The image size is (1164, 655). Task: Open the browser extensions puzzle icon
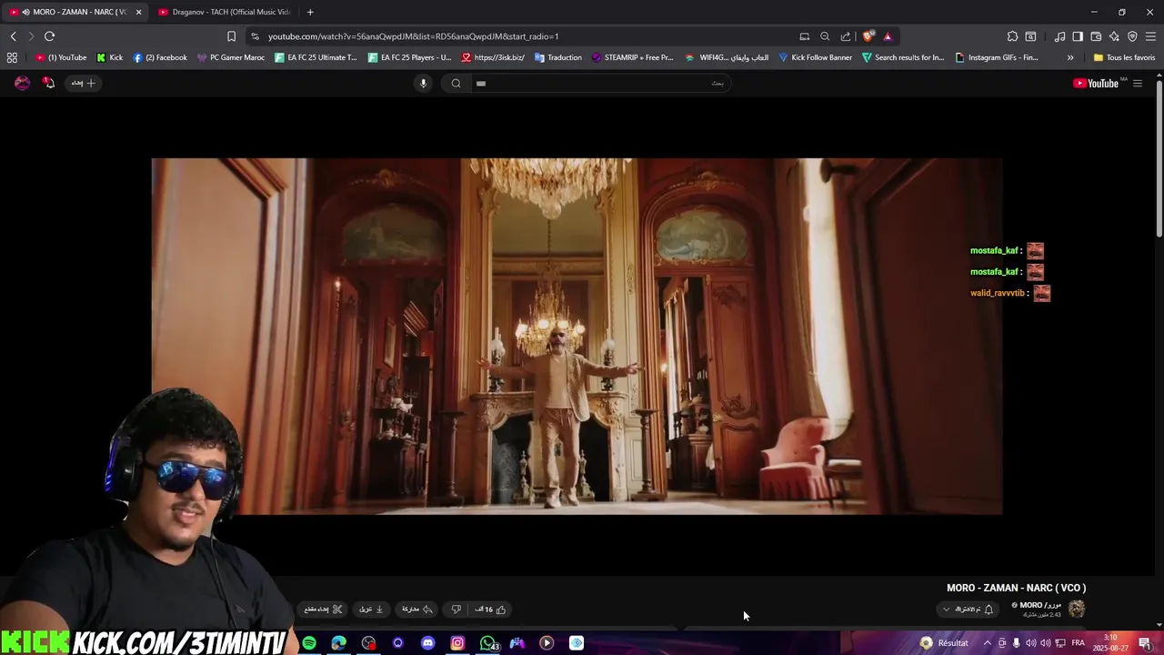point(1012,36)
